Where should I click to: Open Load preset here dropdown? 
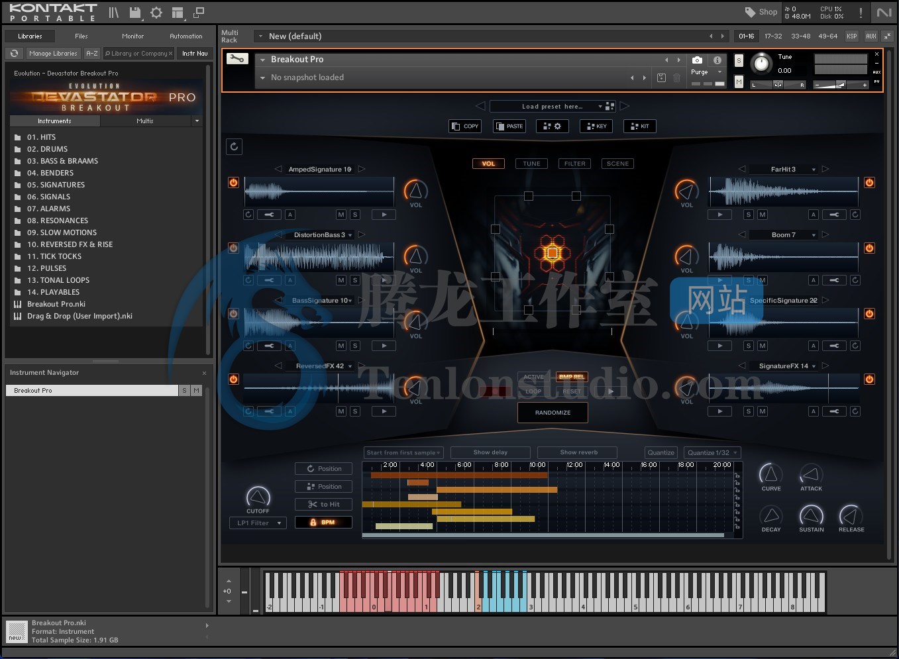[x=552, y=106]
